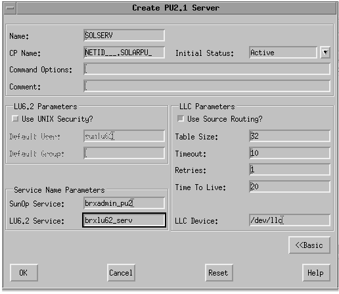Click the LU6.2 Service: label
The height and width of the screenshot is (294, 339).
(37, 221)
